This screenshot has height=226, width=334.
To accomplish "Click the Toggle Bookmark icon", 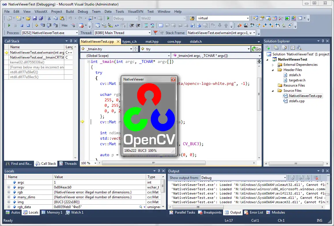I will point(161,25).
